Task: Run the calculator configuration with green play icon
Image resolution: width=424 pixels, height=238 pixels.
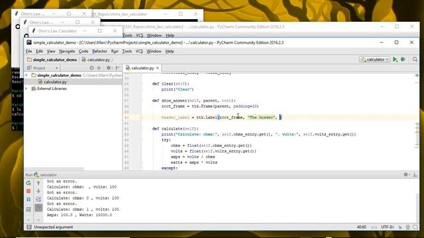Action: 395,59
